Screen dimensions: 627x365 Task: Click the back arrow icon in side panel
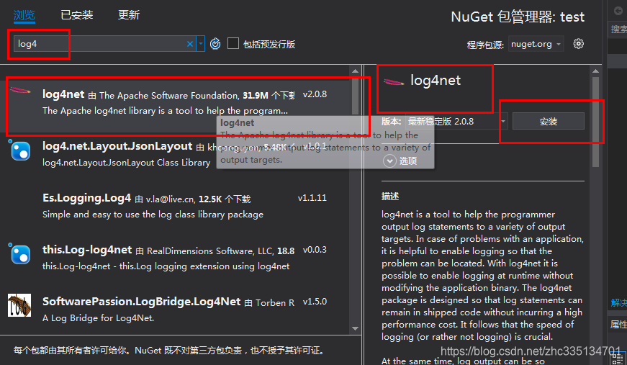tap(618, 12)
